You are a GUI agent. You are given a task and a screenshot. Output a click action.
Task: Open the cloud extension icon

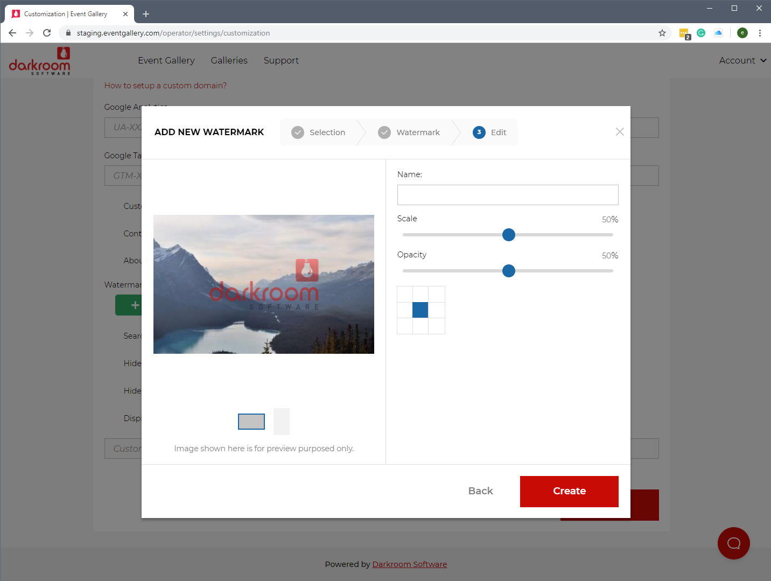click(718, 33)
